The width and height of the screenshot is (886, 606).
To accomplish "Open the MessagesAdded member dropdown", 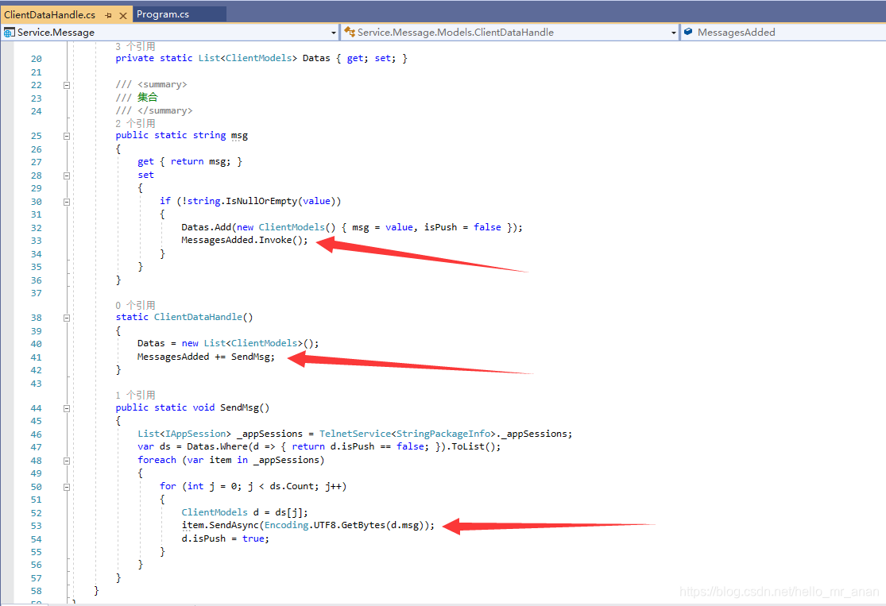I will [x=783, y=33].
